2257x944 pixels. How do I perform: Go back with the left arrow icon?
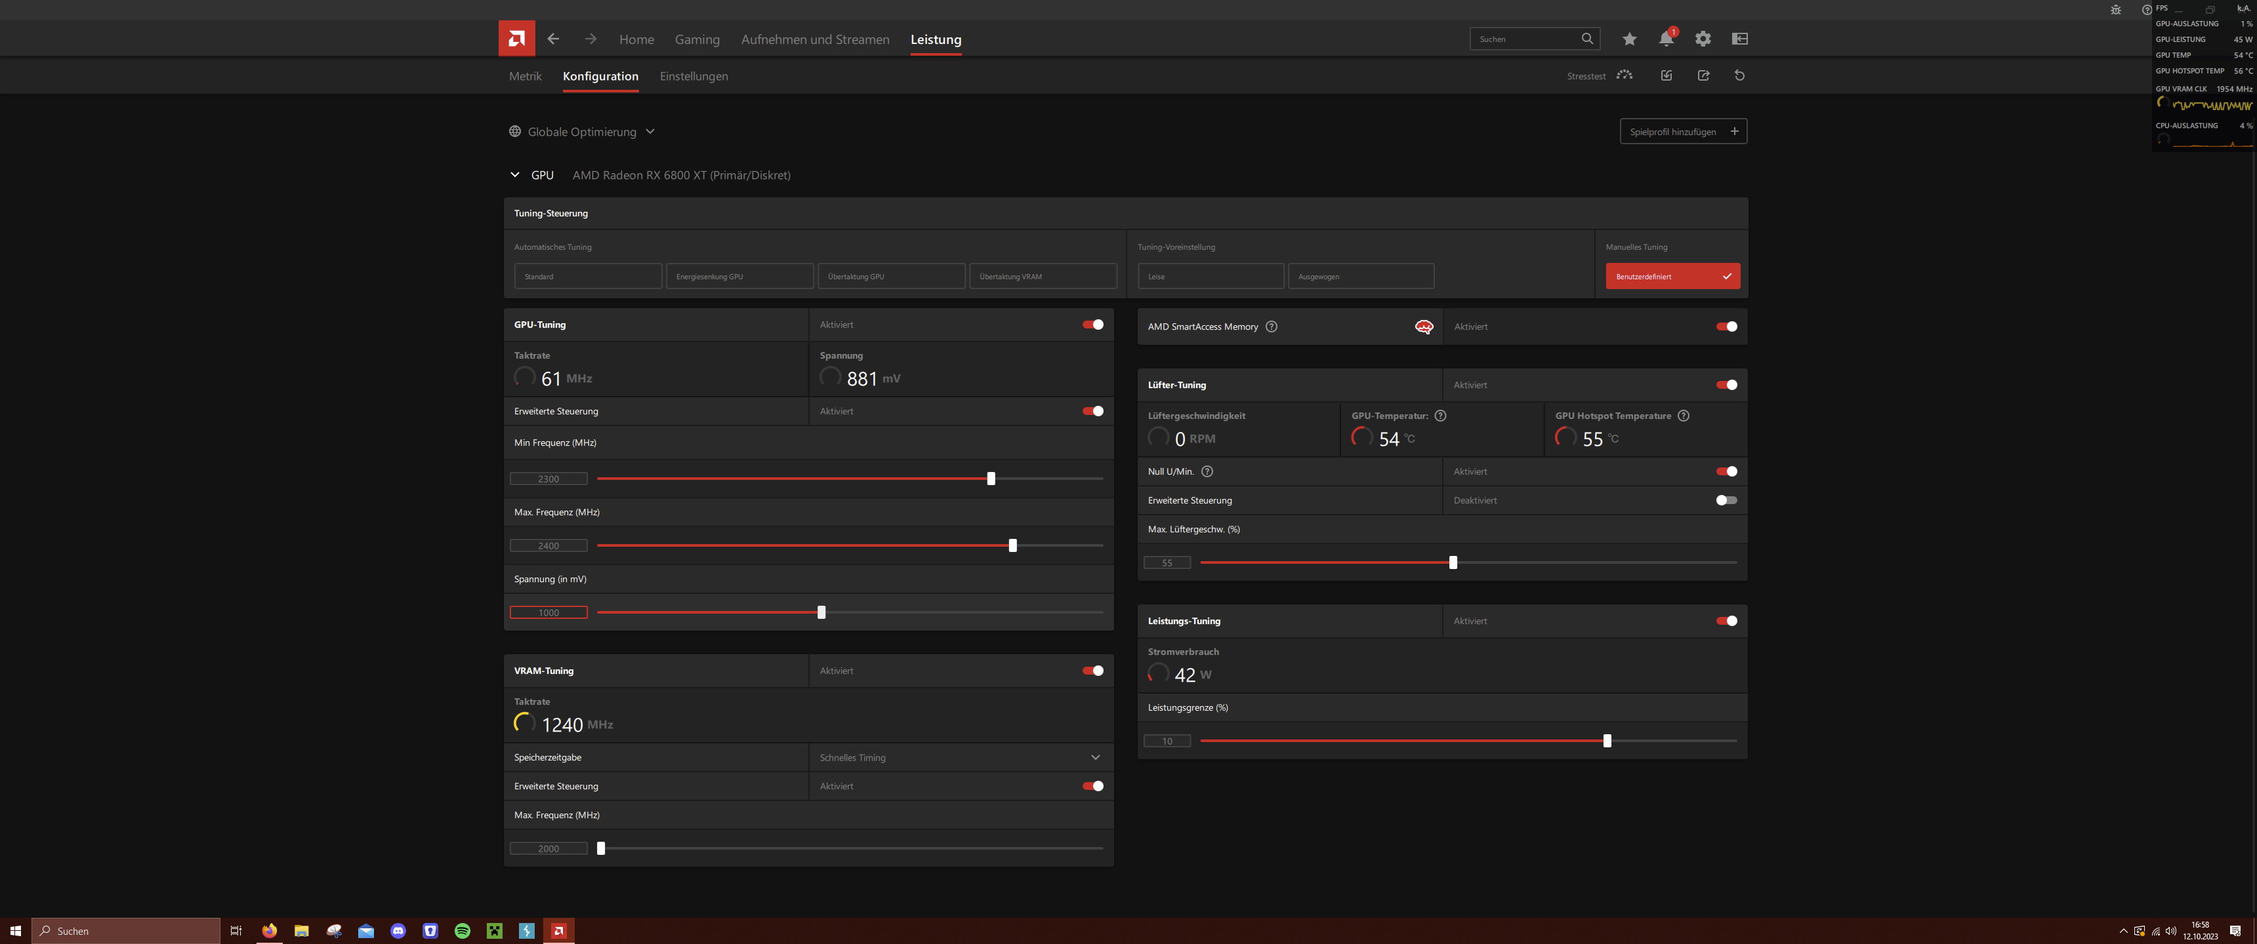tap(553, 39)
